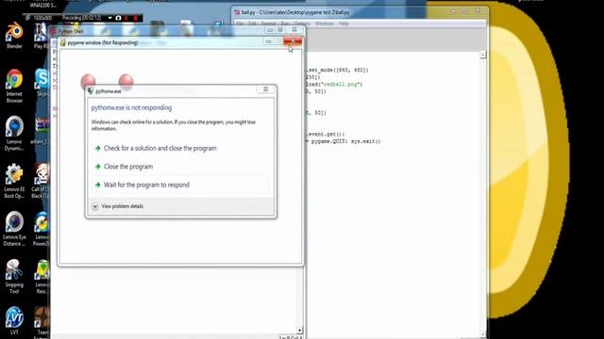Open the Help menu in ball.py editor
604x339 pixels.
pyautogui.click(x=344, y=24)
